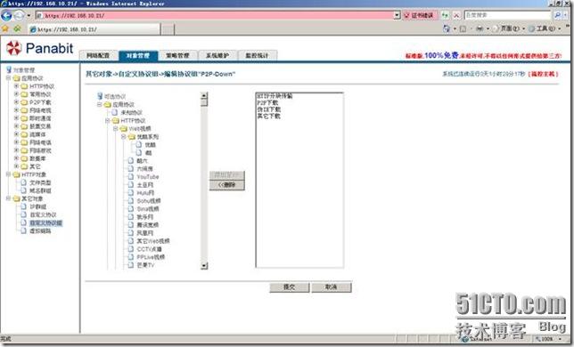Viewport: 574px width, 347px height.
Task: Open the 工具(O) Tools menu
Action: (x=545, y=28)
